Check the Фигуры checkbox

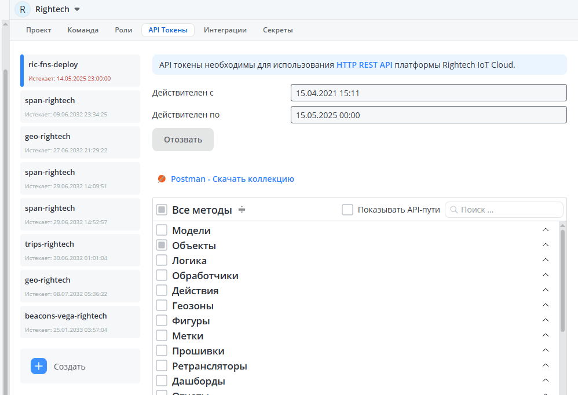pyautogui.click(x=162, y=320)
